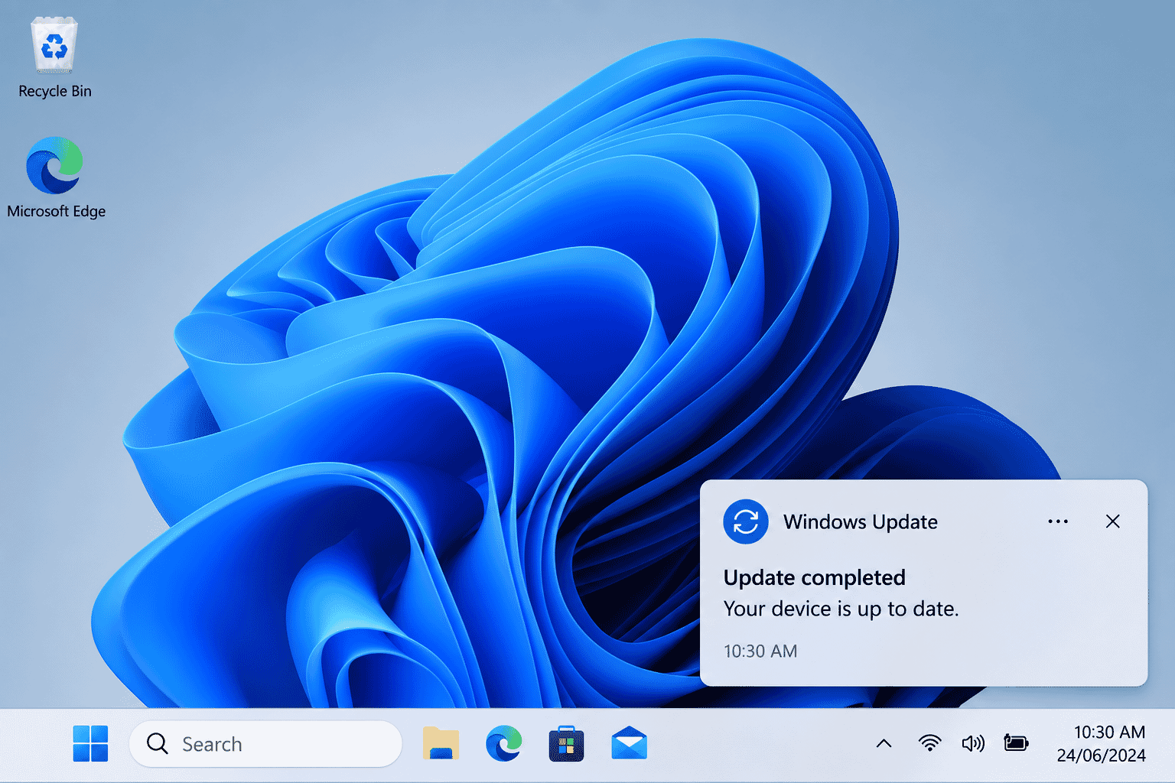The image size is (1175, 783).
Task: Click the taskbar Search box
Action: [x=265, y=744]
